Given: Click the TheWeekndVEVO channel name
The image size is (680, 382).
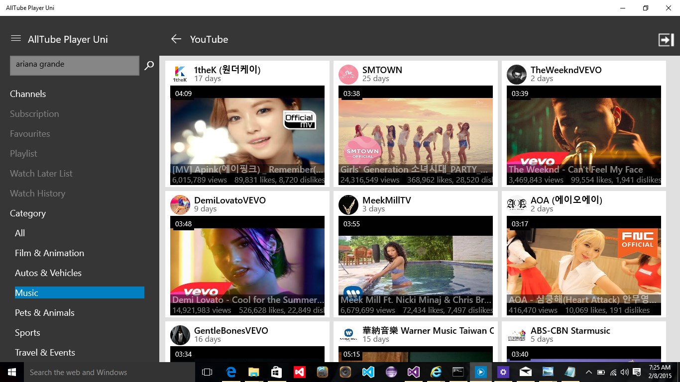Looking at the screenshot, I should pos(566,70).
